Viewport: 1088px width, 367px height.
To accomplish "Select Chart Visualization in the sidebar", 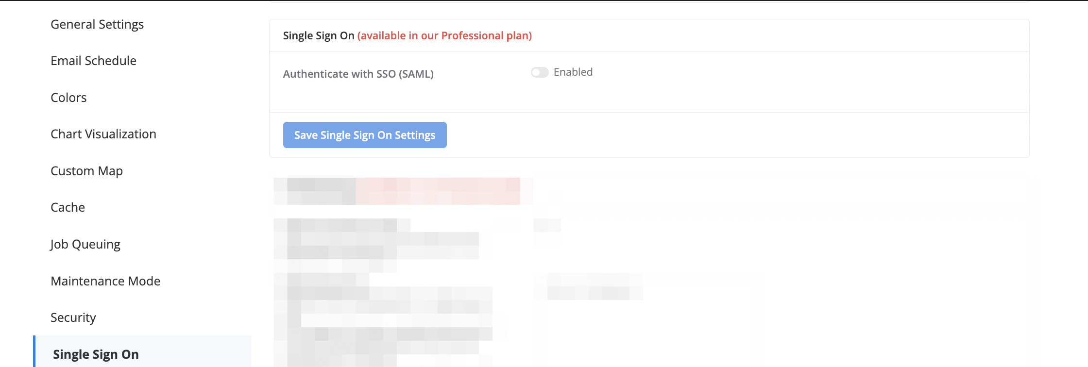I will [103, 134].
